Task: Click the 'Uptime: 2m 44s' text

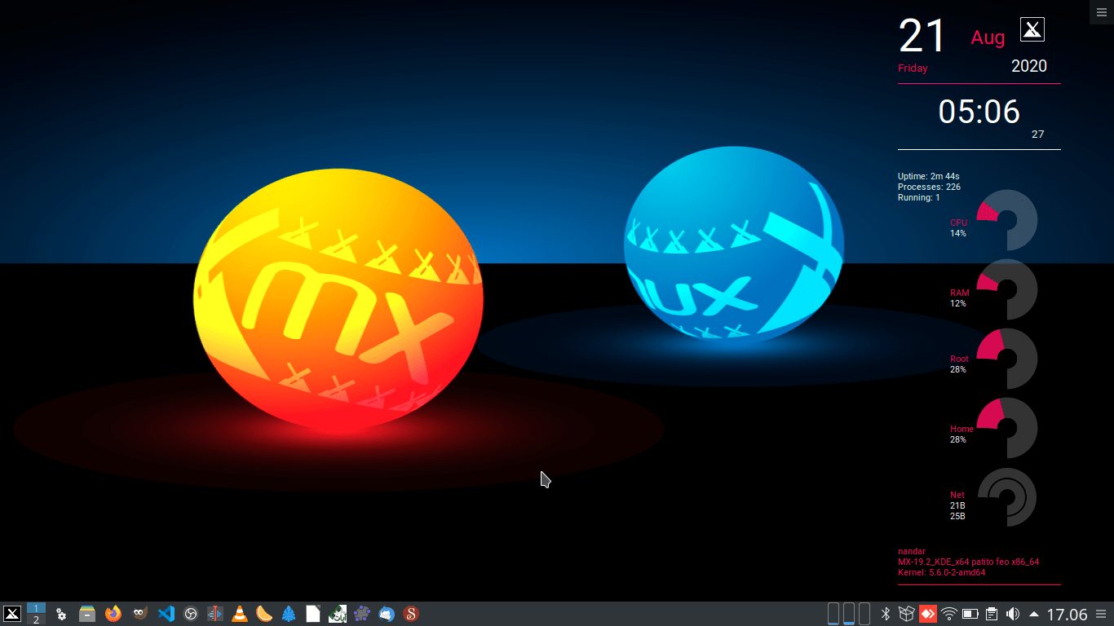Action: click(x=928, y=176)
